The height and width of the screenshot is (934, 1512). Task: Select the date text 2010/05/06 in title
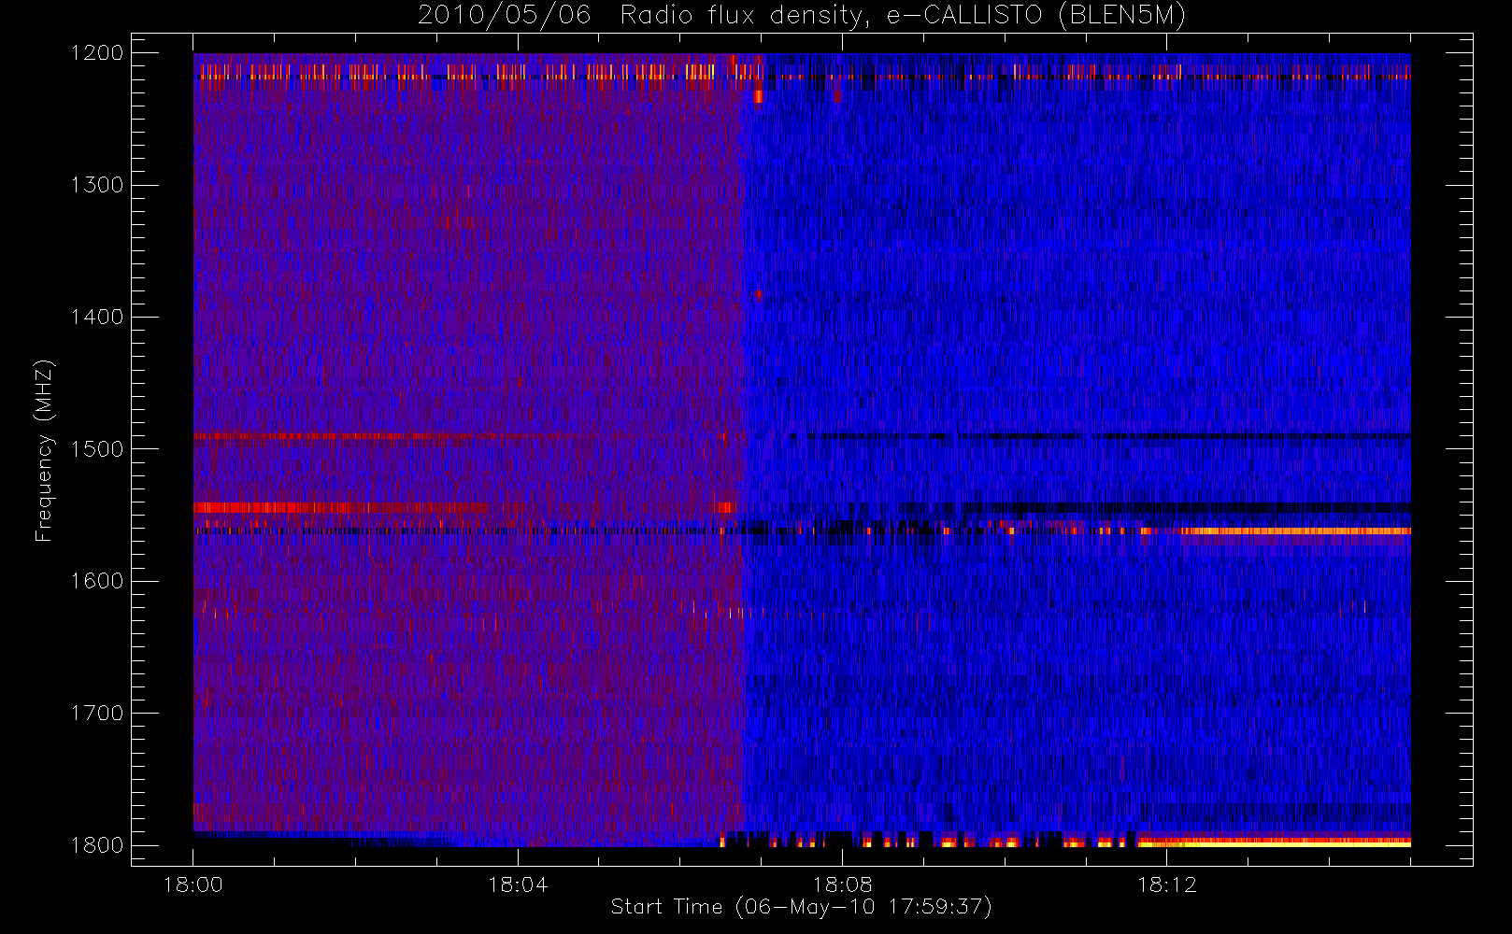505,16
